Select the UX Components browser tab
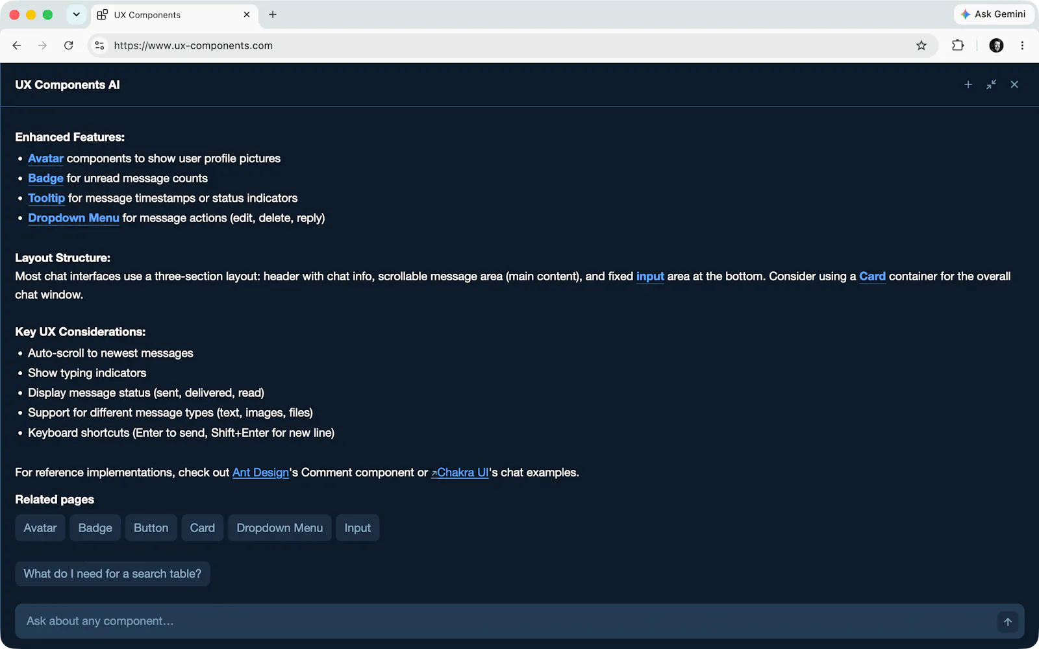The width and height of the screenshot is (1039, 649). [x=173, y=15]
